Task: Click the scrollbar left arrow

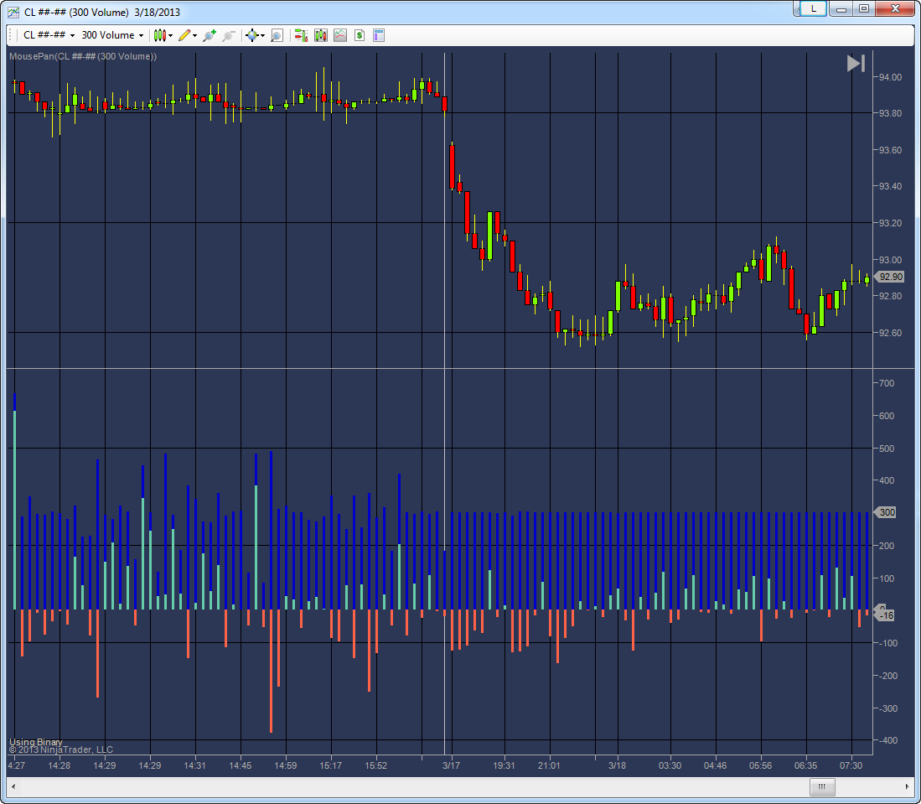Action: 13,786
